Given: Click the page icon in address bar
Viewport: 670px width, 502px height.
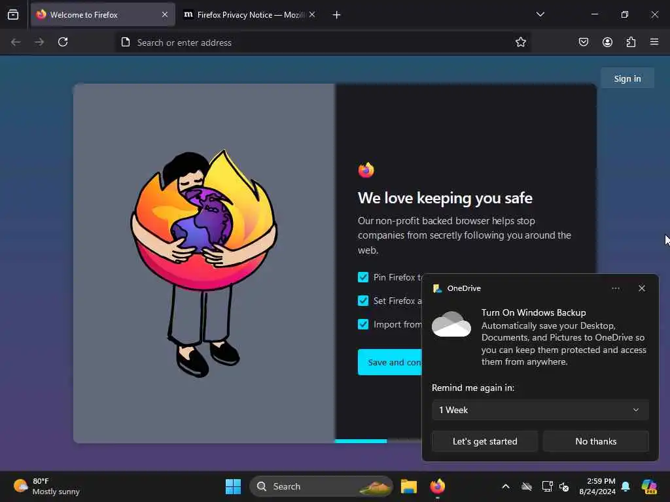Looking at the screenshot, I should (126, 42).
